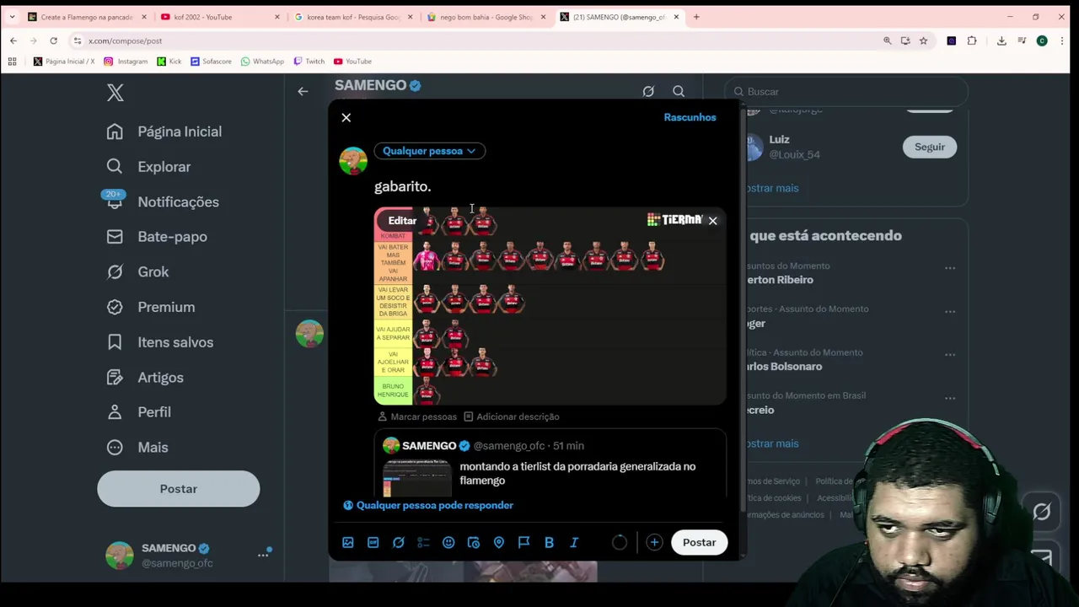Switch to Create a Flamengo tierlist tab
The image size is (1079, 607).
(88, 17)
